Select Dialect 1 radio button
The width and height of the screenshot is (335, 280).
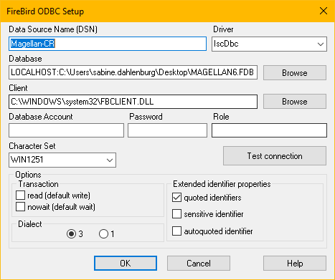pyautogui.click(x=103, y=234)
